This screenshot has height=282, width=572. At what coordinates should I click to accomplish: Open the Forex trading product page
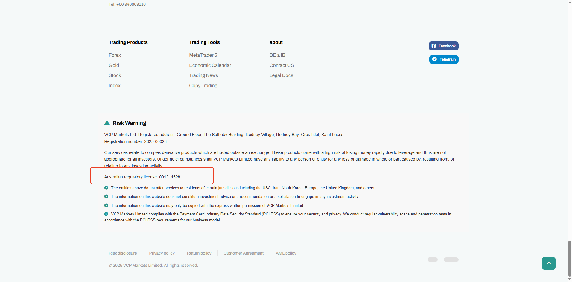tap(115, 55)
